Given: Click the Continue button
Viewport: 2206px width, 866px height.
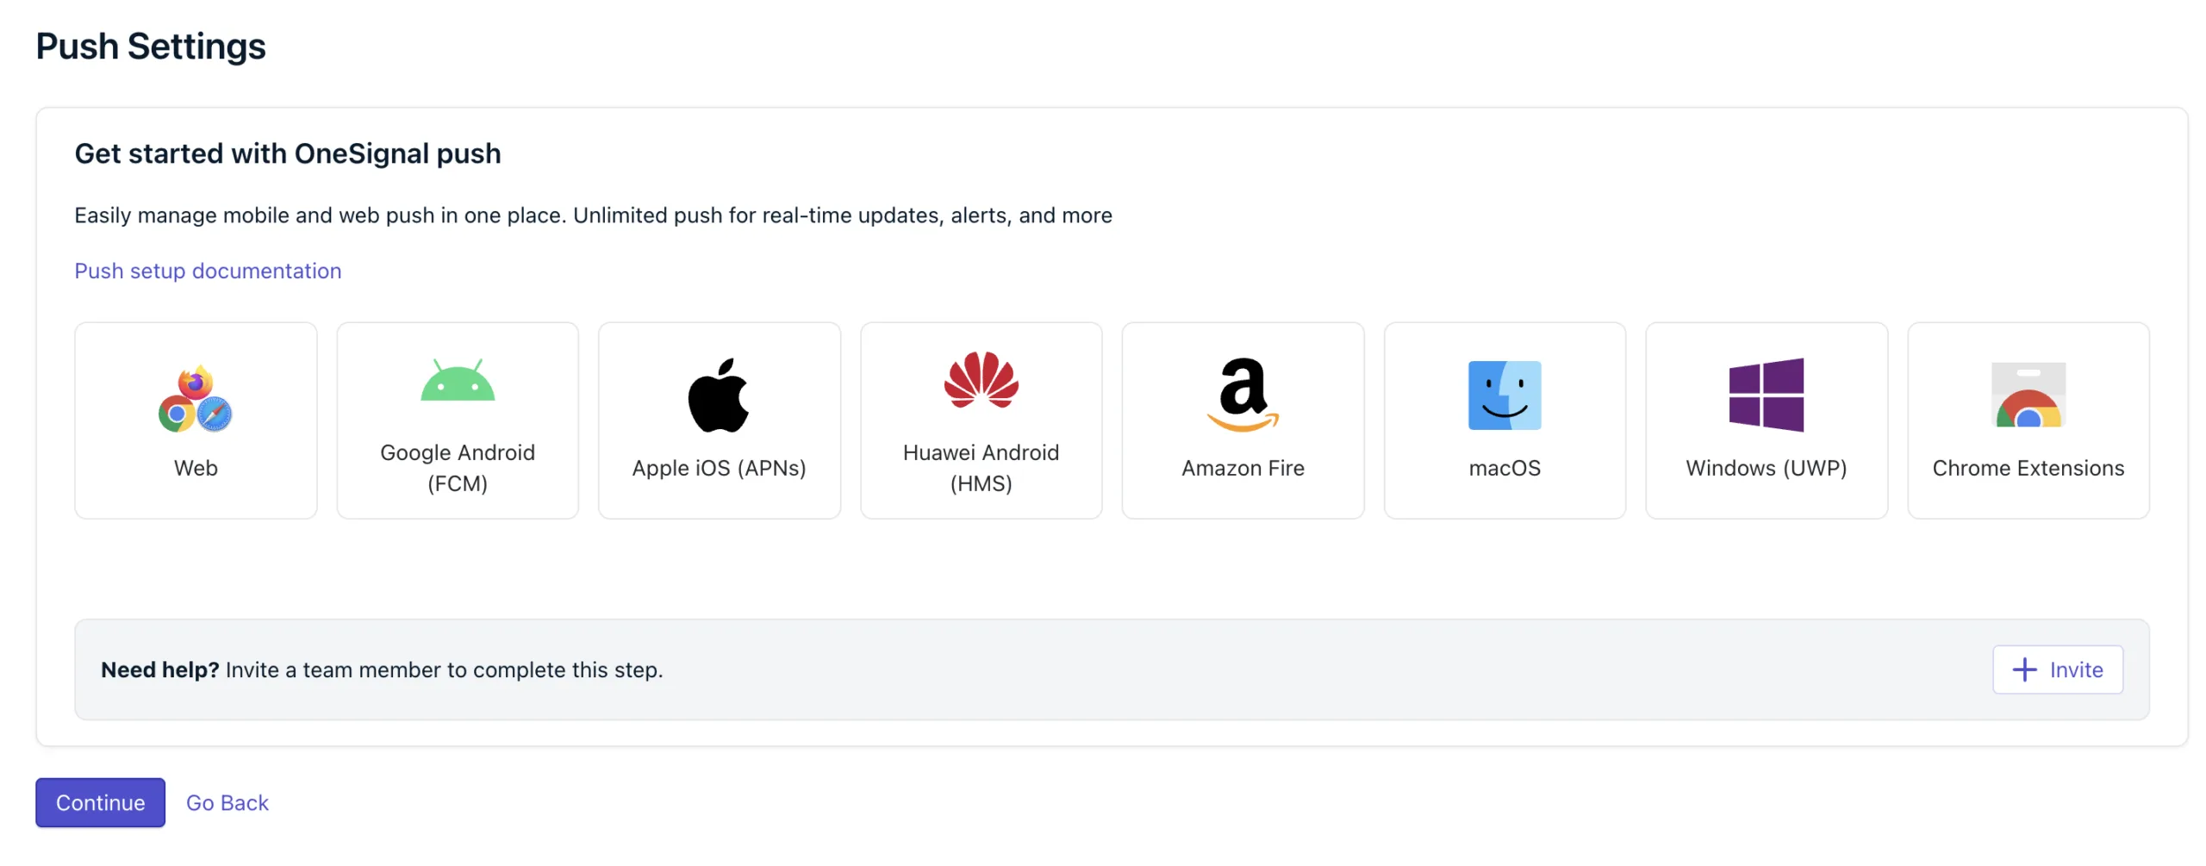Looking at the screenshot, I should [x=100, y=802].
